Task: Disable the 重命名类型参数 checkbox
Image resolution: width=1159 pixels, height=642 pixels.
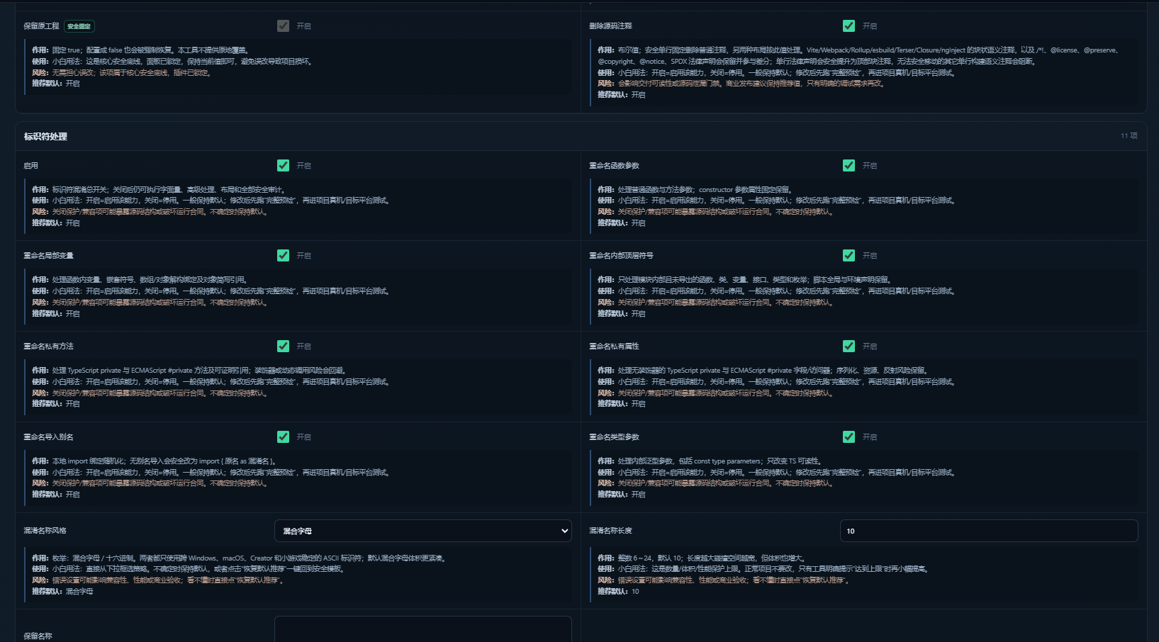Action: 849,437
